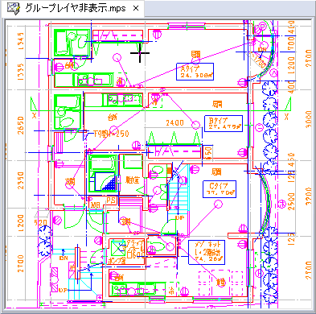The width and height of the screenshot is (316, 314).
Task: Click the 1345 vertical dimension text
Action: coord(20,41)
